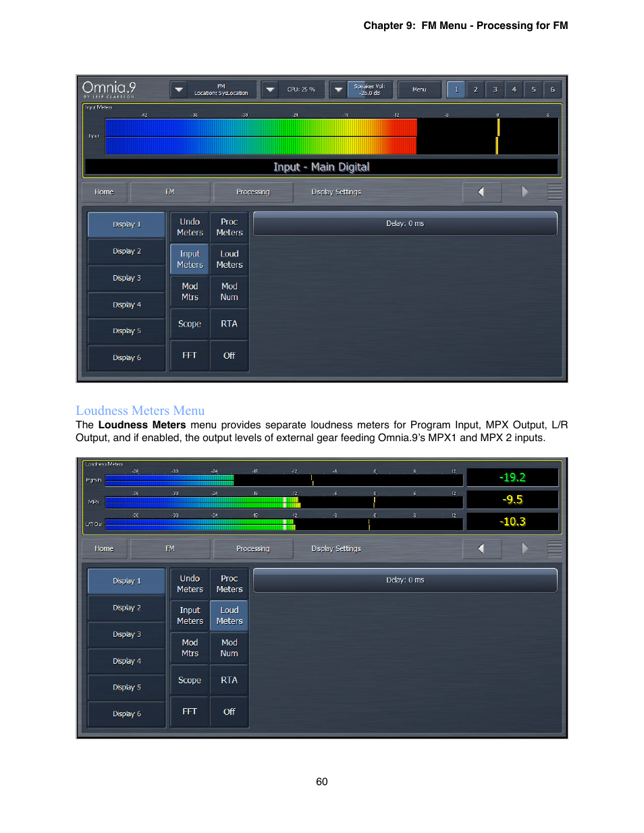Viewport: 644px width, 833px height.
Task: Select Display 2 in lower screenshot
Action: pos(127,608)
